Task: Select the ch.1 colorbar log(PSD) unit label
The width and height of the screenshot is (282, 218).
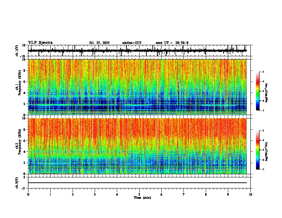Action: (x=267, y=93)
